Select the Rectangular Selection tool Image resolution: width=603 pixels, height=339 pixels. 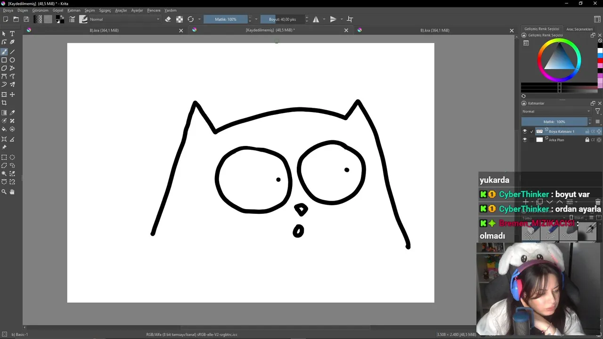pyautogui.click(x=4, y=158)
